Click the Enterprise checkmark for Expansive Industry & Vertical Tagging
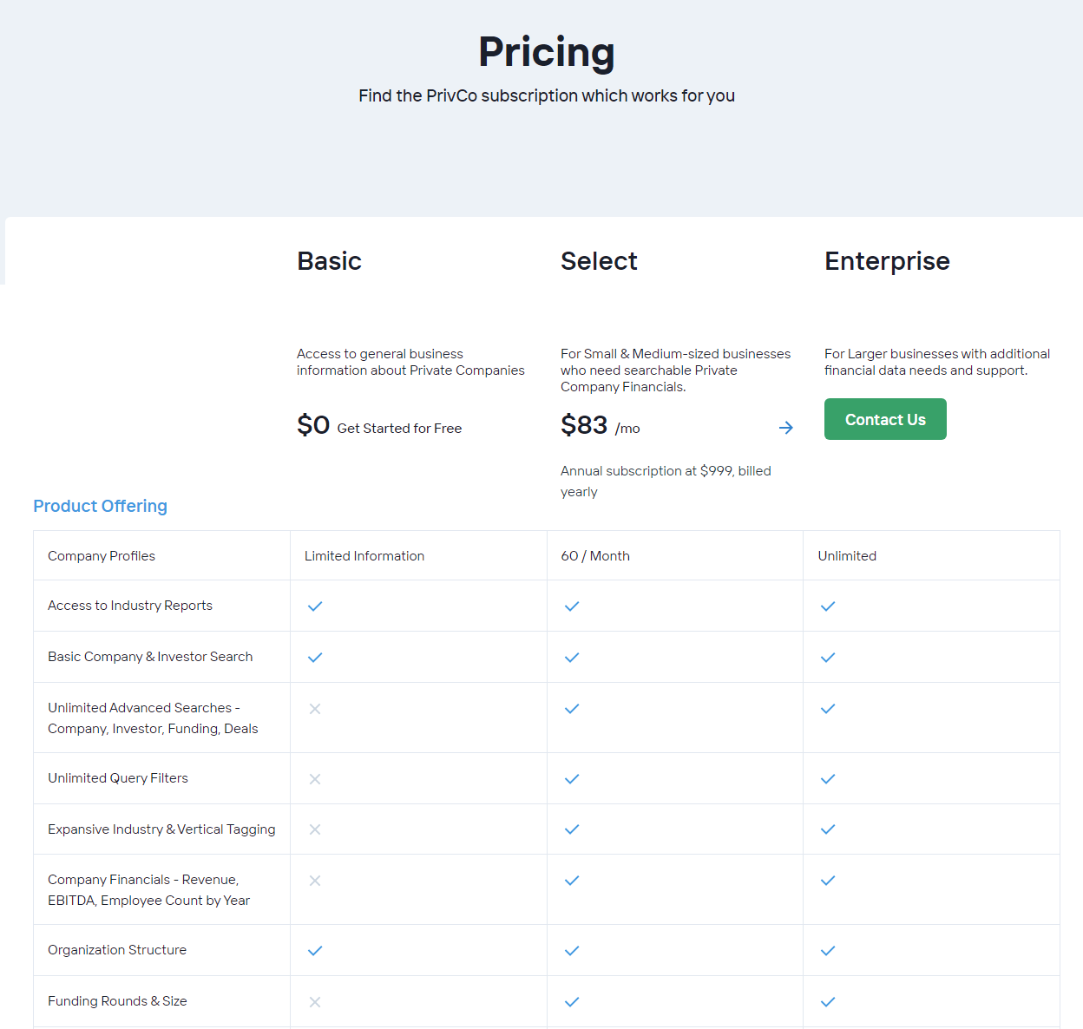This screenshot has width=1083, height=1029. coord(828,829)
